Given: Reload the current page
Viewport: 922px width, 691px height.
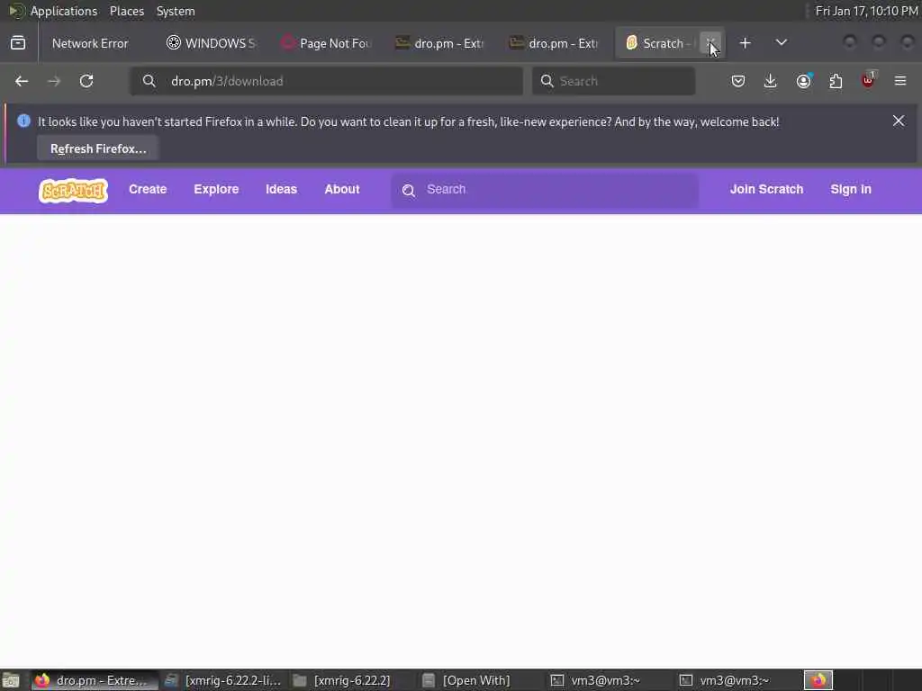Looking at the screenshot, I should 86,81.
